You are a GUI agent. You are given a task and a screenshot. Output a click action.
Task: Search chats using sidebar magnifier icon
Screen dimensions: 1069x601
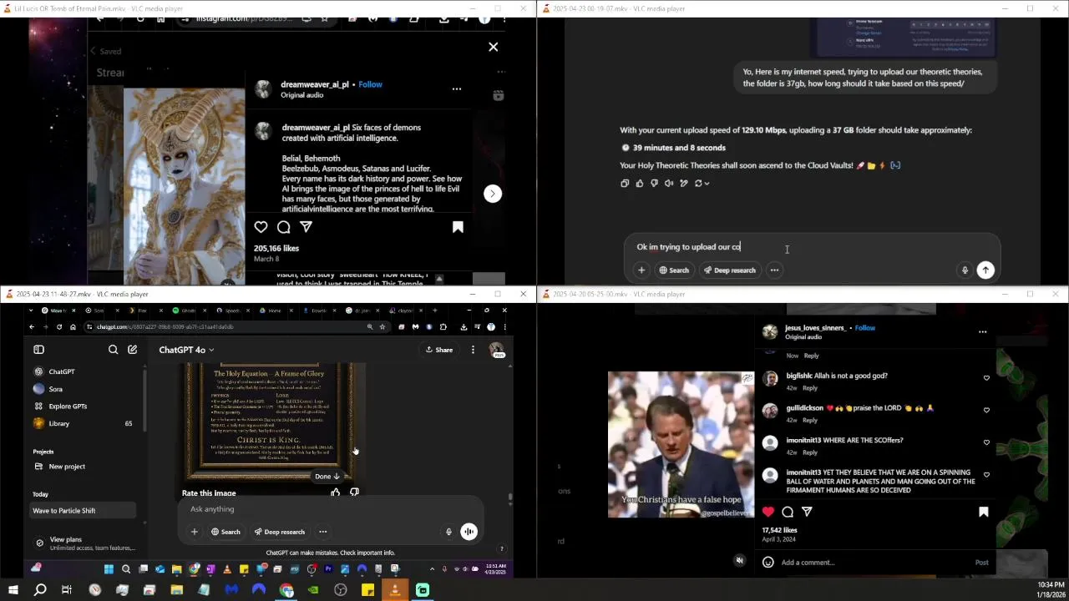click(x=113, y=350)
